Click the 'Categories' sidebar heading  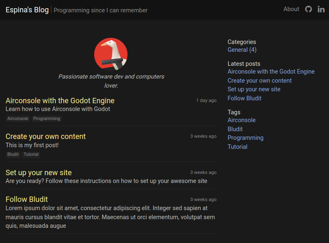(242, 42)
